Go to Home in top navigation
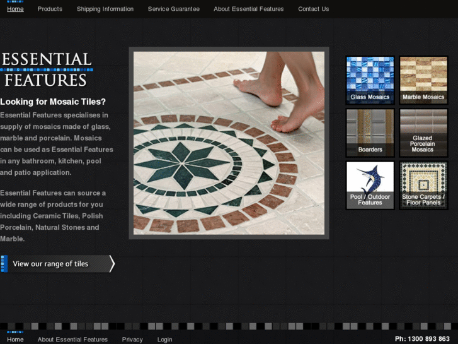Viewport: 458px width, 344px height. point(15,9)
